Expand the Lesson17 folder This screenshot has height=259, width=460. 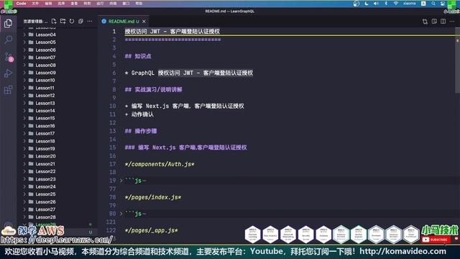(x=24, y=133)
